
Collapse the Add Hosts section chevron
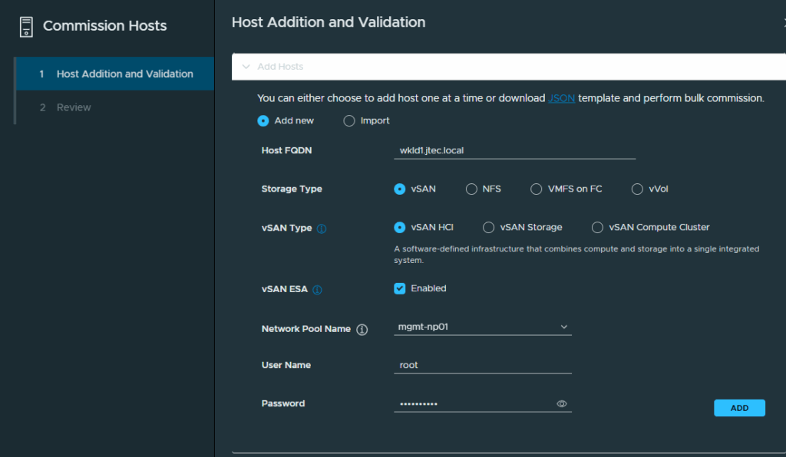click(x=246, y=67)
